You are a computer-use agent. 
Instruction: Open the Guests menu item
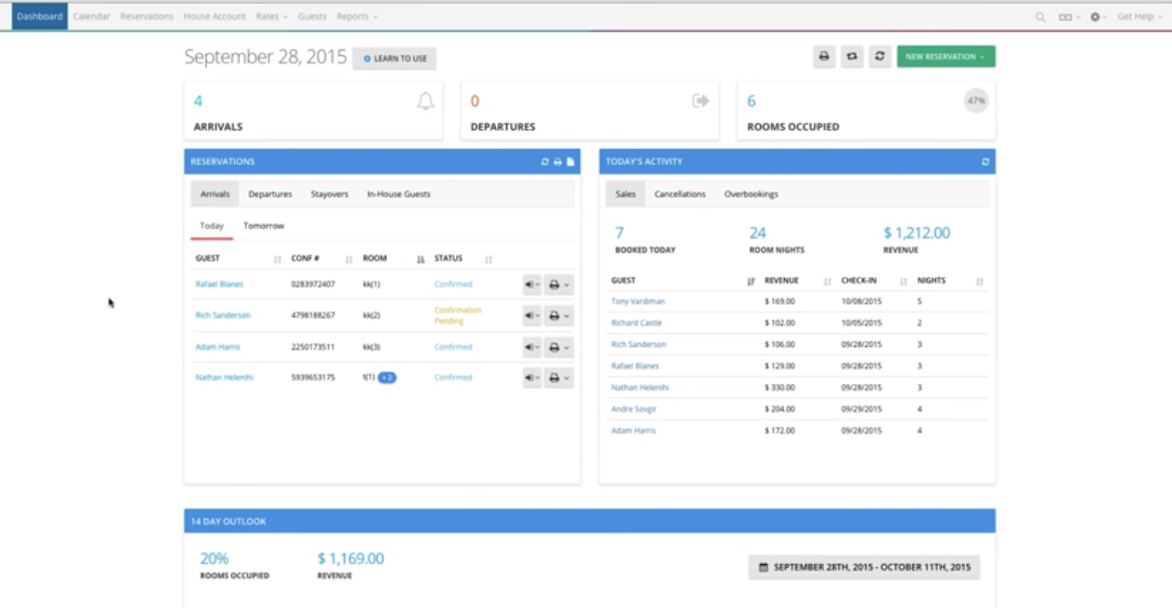311,17
